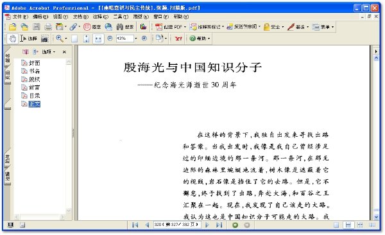Open the 视图 (View) menu

click(61, 17)
